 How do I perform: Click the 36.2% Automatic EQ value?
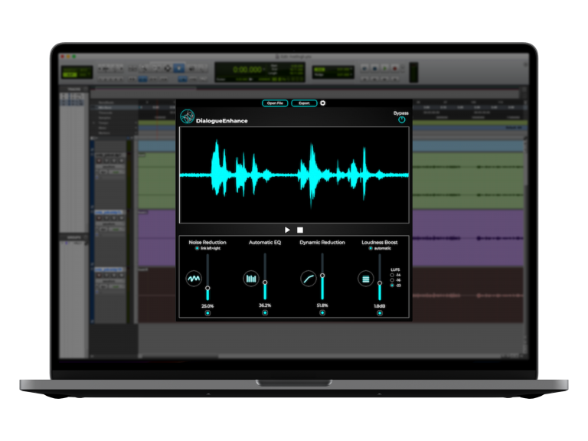[x=265, y=305]
